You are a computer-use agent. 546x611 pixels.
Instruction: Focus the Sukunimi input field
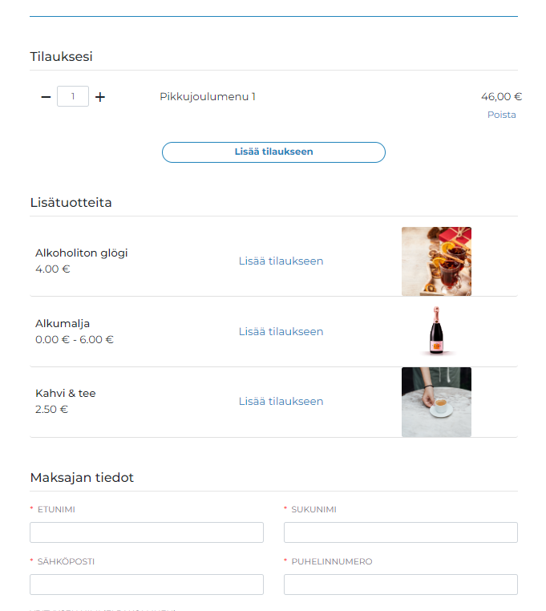401,532
